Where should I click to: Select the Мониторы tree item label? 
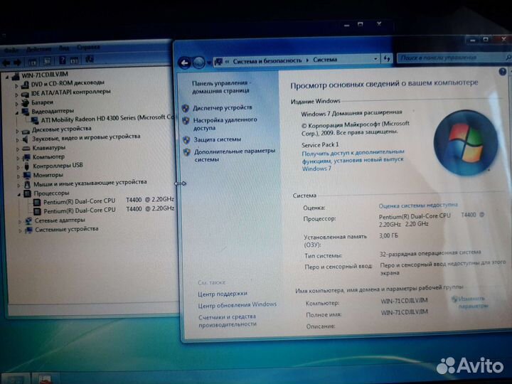(48, 175)
